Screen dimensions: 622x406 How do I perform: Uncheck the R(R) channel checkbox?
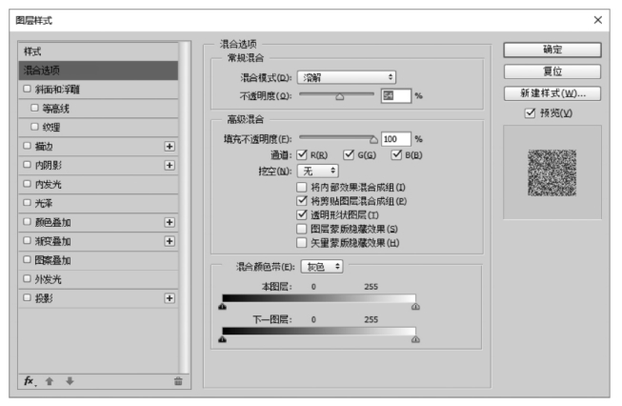[x=302, y=154]
